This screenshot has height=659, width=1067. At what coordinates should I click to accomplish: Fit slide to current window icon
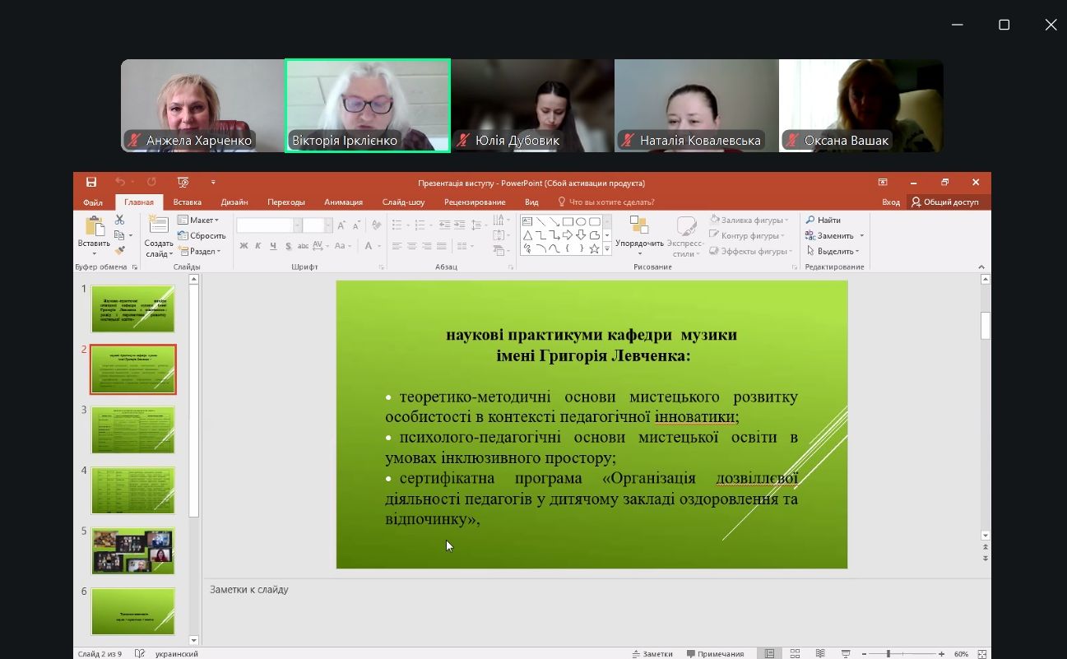[983, 654]
